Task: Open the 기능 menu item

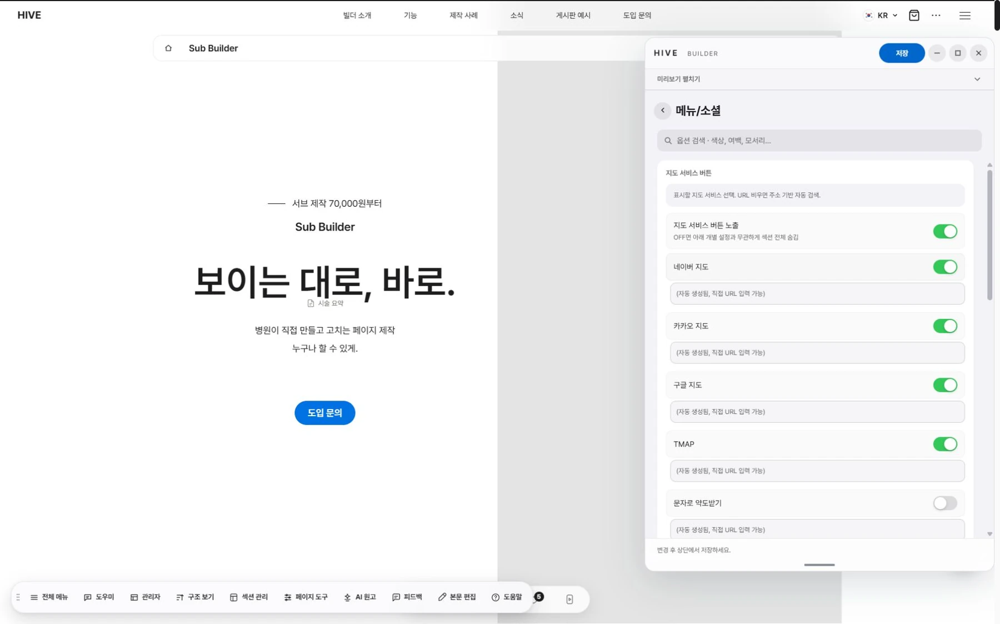Action: 411,16
